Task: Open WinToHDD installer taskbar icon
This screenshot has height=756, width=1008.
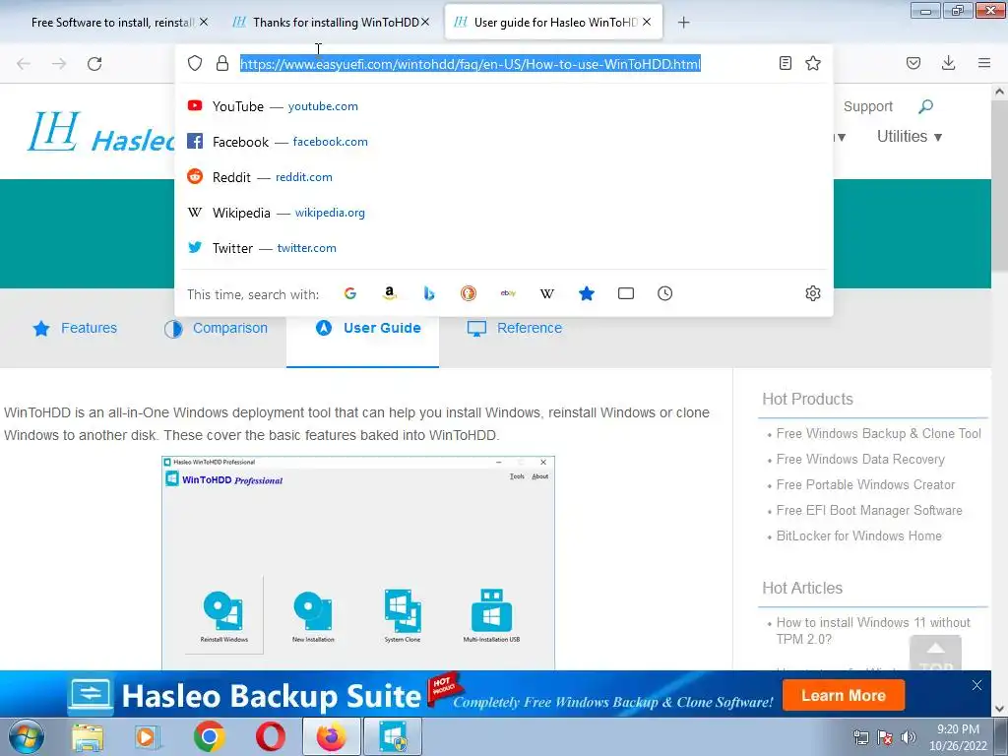Action: click(x=393, y=736)
